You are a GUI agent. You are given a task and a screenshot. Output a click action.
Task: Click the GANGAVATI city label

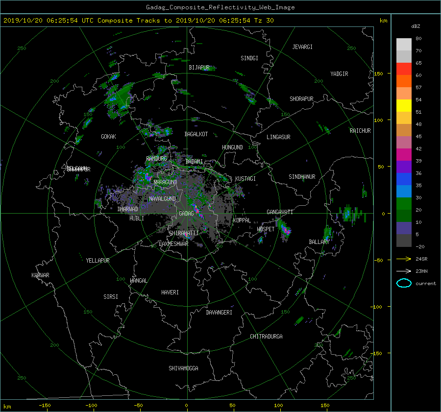click(x=280, y=212)
